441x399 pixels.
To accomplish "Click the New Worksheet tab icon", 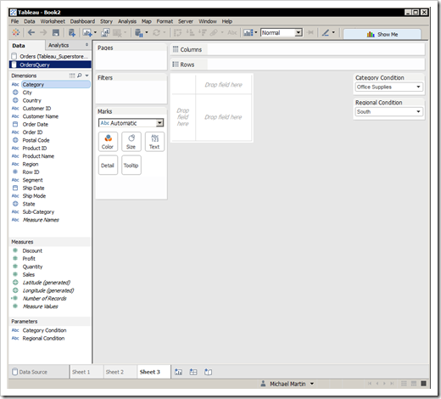I will 178,372.
